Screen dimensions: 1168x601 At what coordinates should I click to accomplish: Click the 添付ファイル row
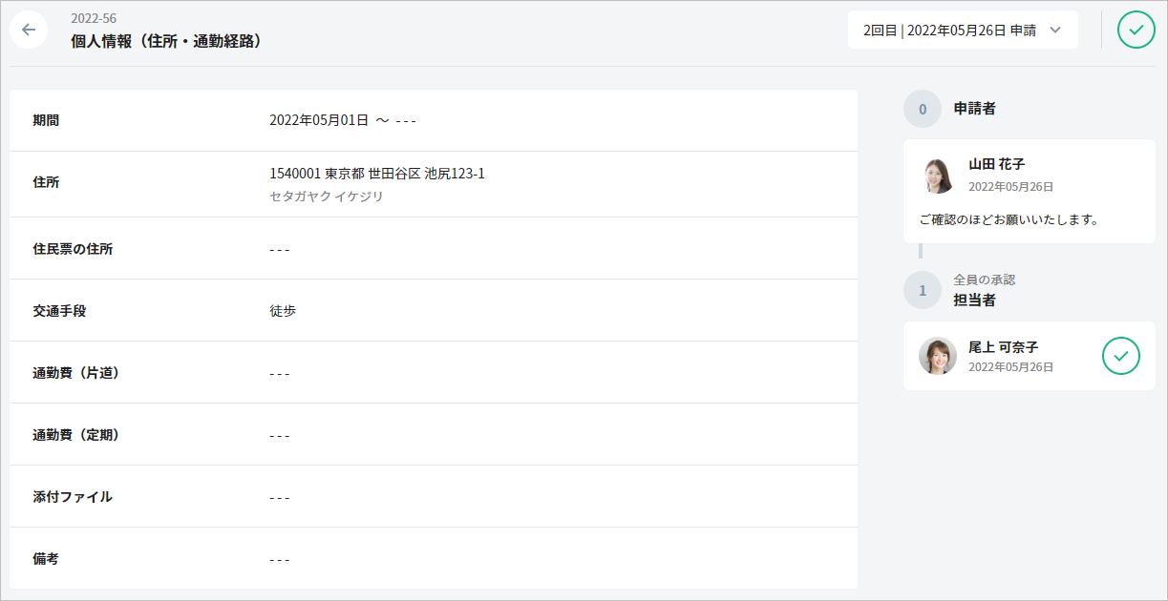click(433, 497)
